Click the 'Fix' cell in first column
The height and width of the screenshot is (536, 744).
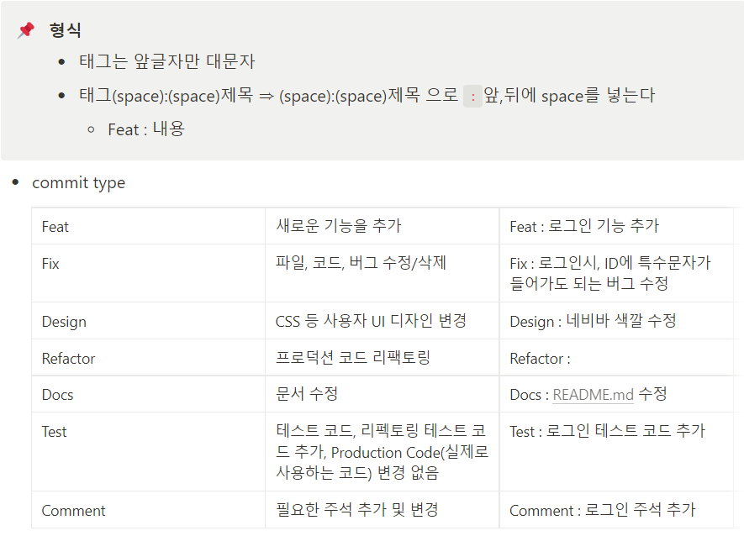149,273
